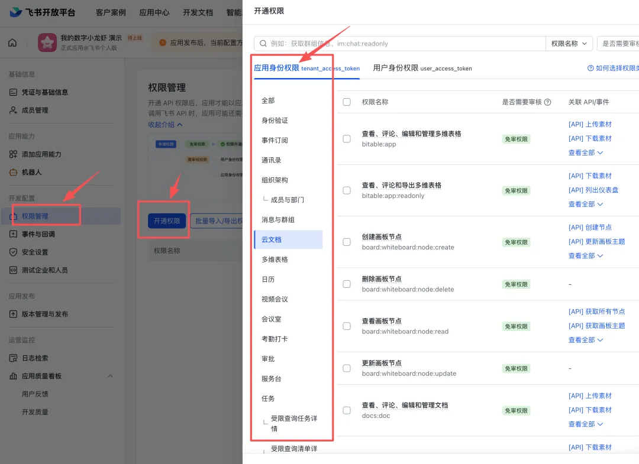Click the 日志检索 search-log icon
The width and height of the screenshot is (639, 464).
tap(13, 358)
